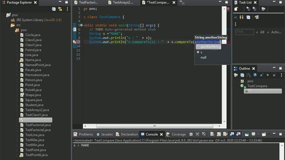Open Task List view menu dots

tap(236, 24)
